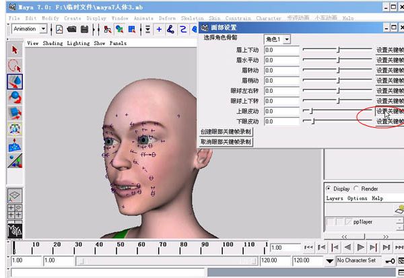
Task: Open the 角色1 character dropdown
Action: 287,40
